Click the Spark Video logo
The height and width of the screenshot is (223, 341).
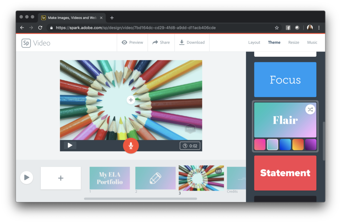click(26, 43)
